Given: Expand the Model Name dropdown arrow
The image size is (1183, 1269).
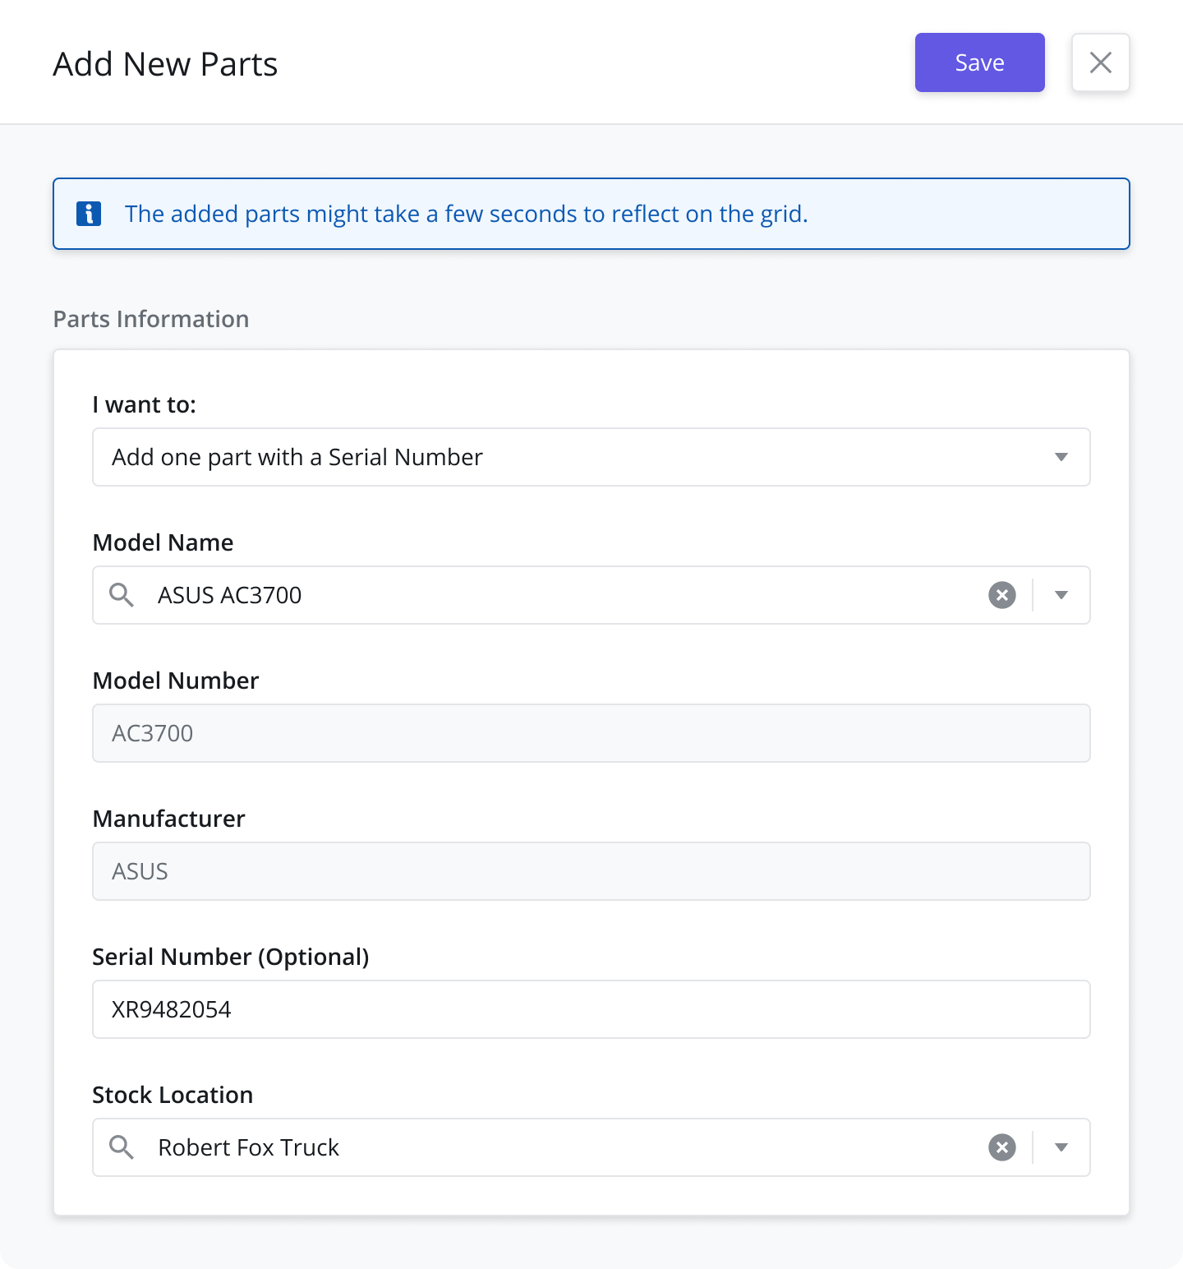Looking at the screenshot, I should coord(1061,595).
